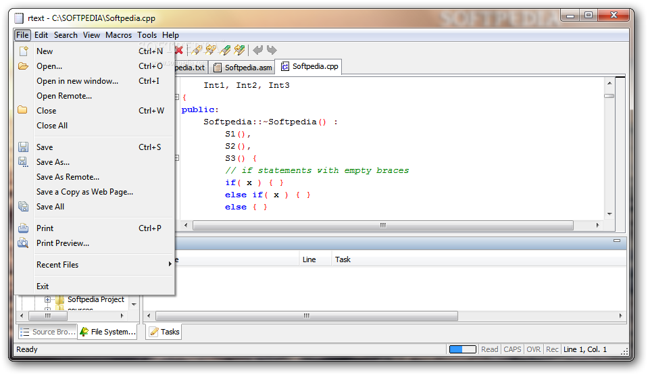Image resolution: width=648 pixels, height=375 pixels.
Task: Click the Undo arrow toolbar icon
Action: [258, 51]
